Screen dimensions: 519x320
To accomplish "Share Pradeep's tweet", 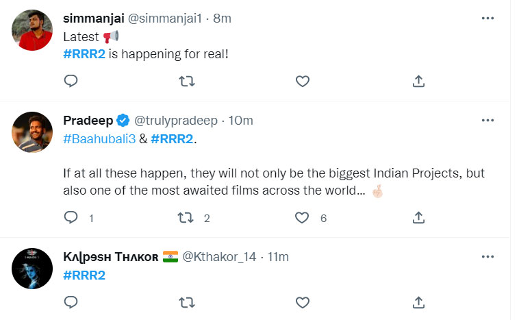I will 418,218.
